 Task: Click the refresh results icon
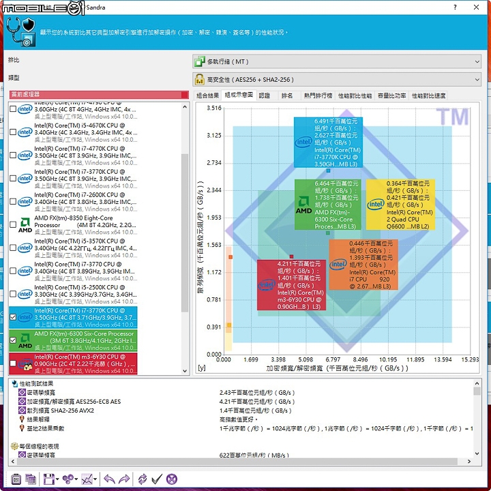point(143,479)
